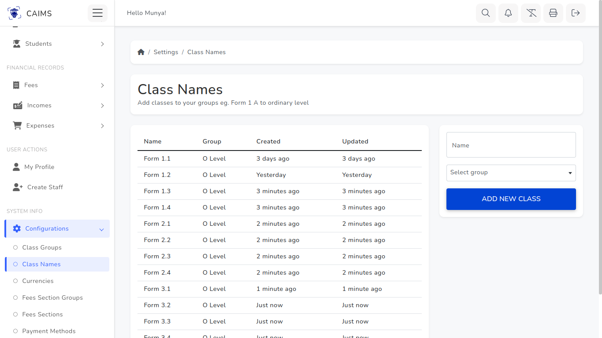Select the Form 1.1 row name
Viewport: 602px width, 338px height.
click(157, 158)
